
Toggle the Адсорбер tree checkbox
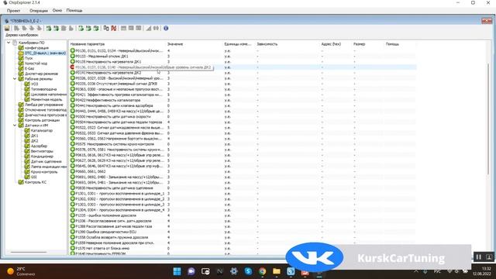click(27, 146)
